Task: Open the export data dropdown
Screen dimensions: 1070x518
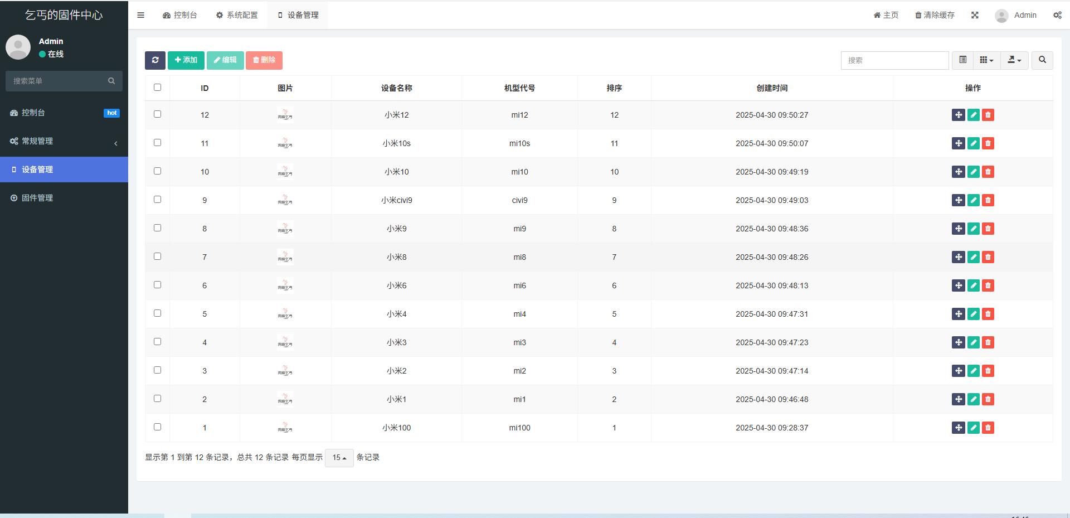Action: [x=1014, y=60]
